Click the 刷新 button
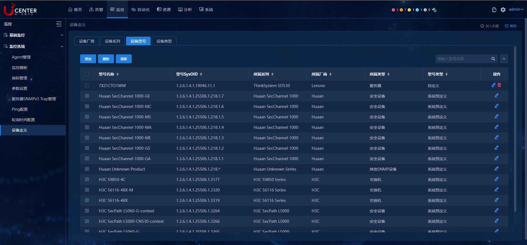Screen dimensions: 527x245 coord(124,59)
